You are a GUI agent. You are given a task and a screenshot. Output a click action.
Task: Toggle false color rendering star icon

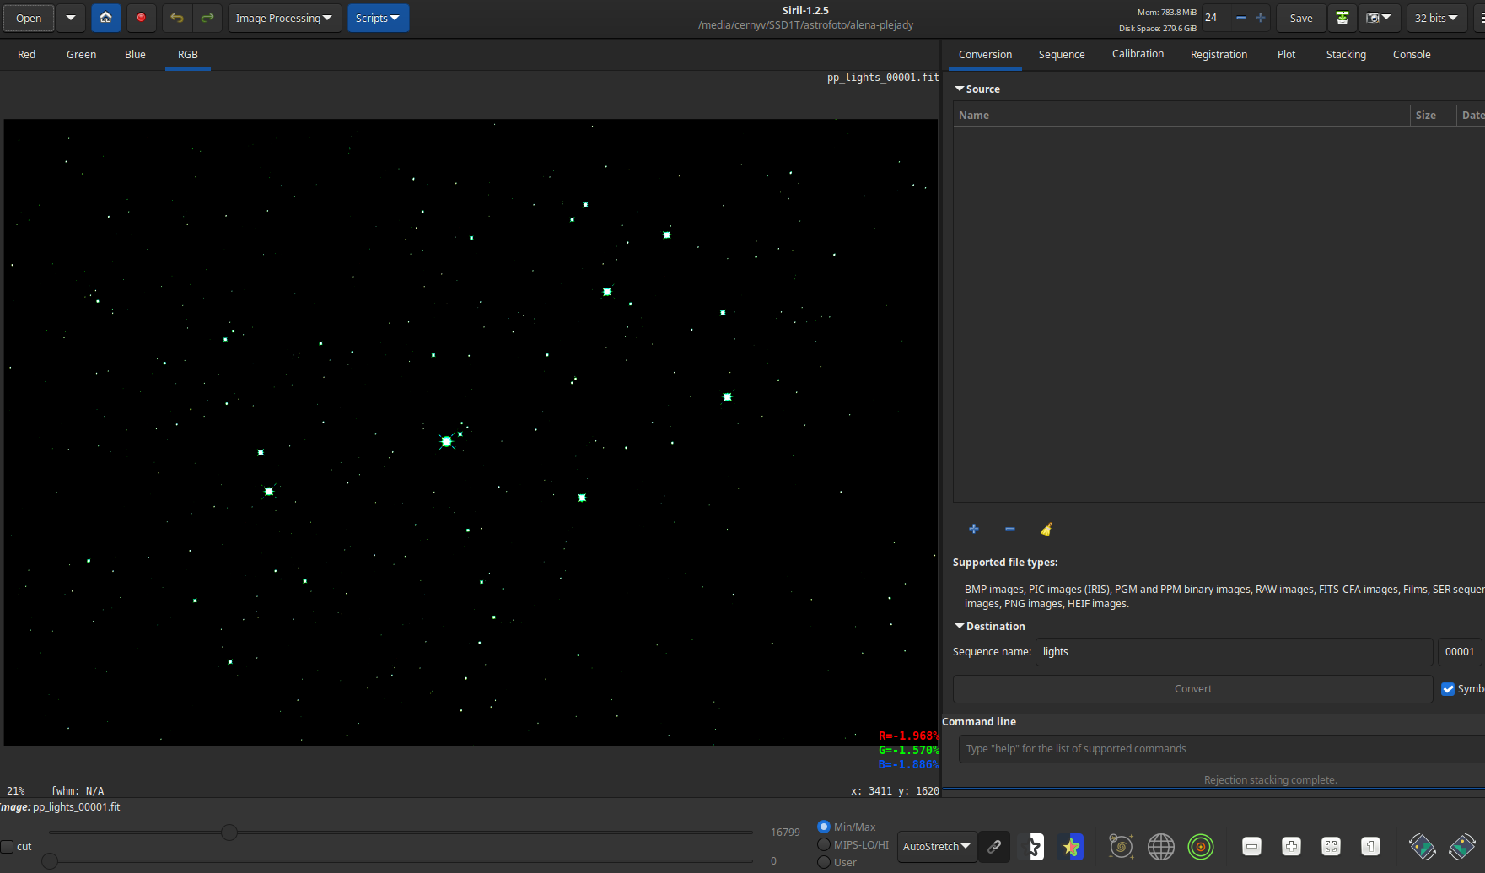point(1071,846)
